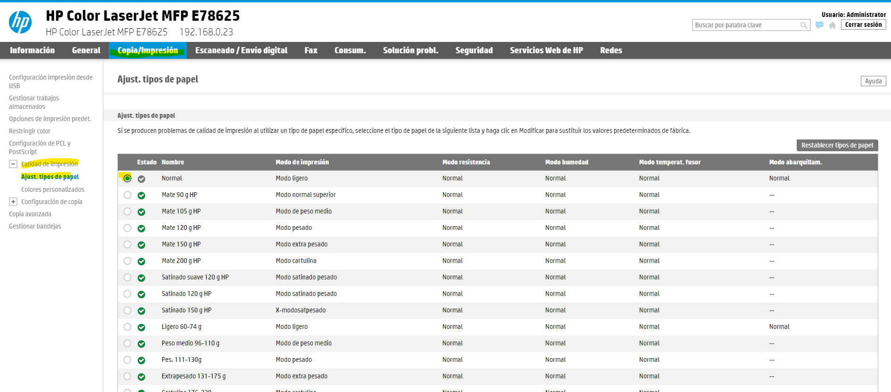Open the Redes tab
Image resolution: width=891 pixels, height=392 pixels.
click(611, 50)
